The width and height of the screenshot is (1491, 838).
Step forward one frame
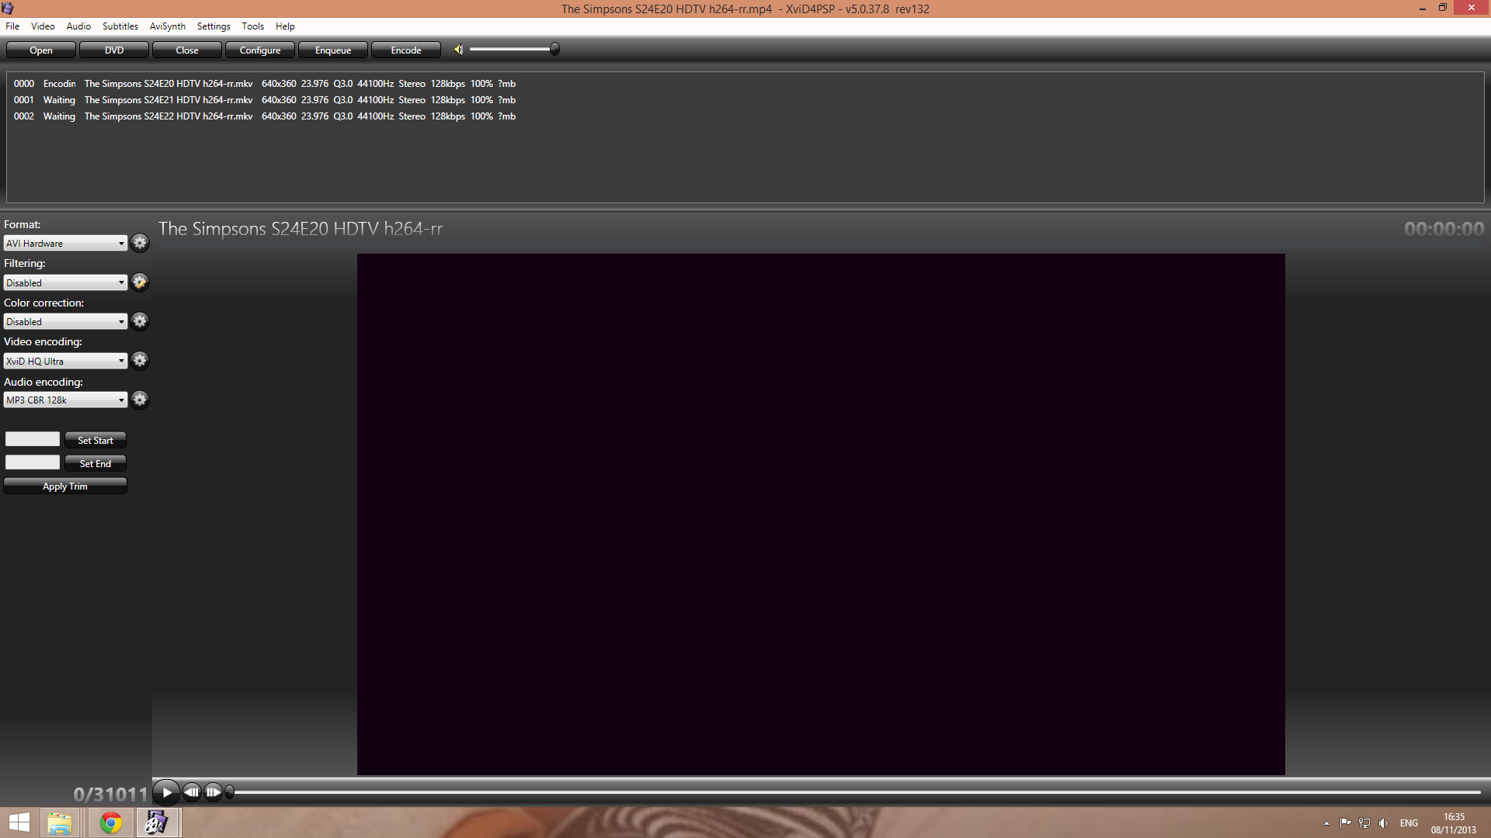[213, 792]
